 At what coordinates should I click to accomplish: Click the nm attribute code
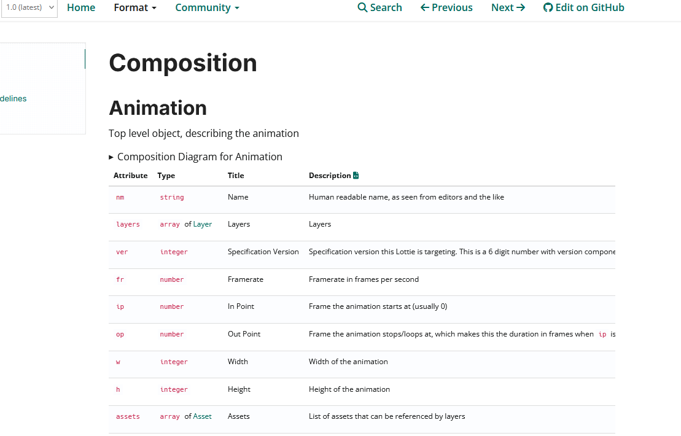pyautogui.click(x=120, y=197)
